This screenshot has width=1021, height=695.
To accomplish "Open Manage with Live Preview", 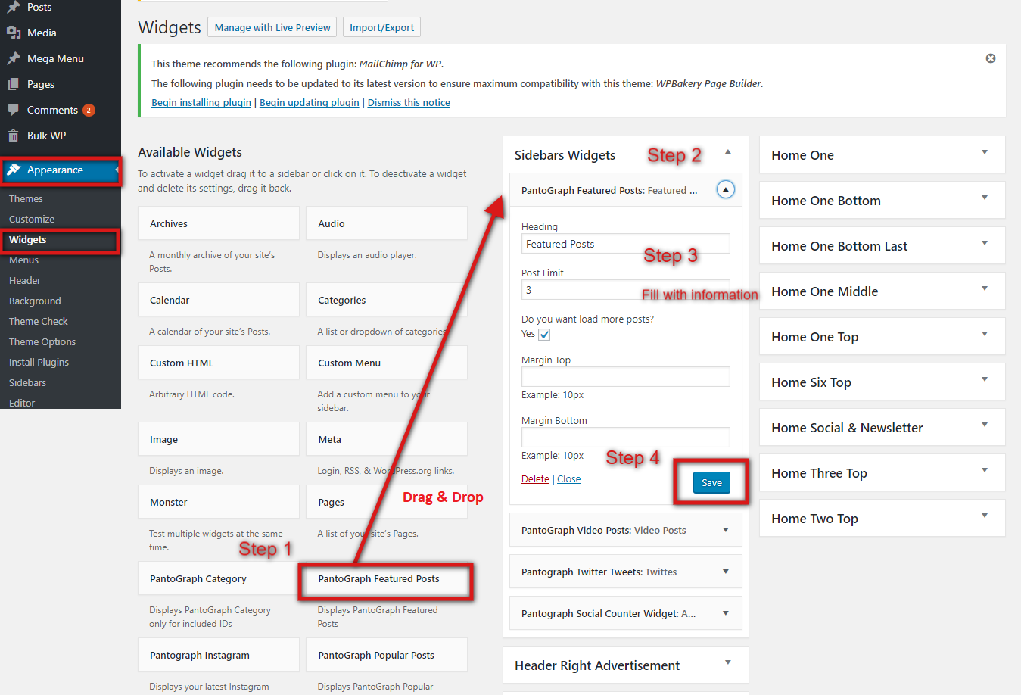I will (272, 28).
